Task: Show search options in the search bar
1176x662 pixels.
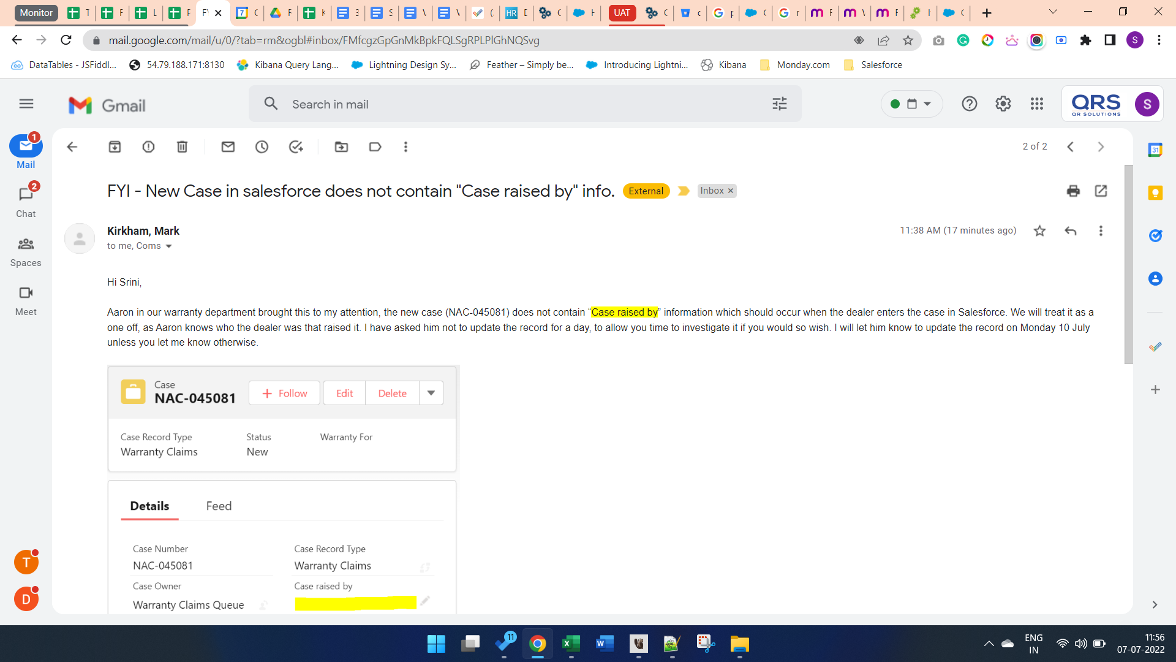Action: (779, 104)
